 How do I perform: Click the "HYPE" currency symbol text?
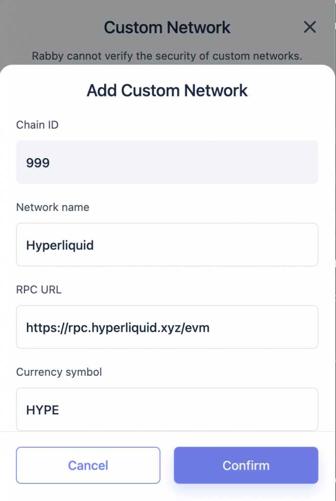coord(43,410)
